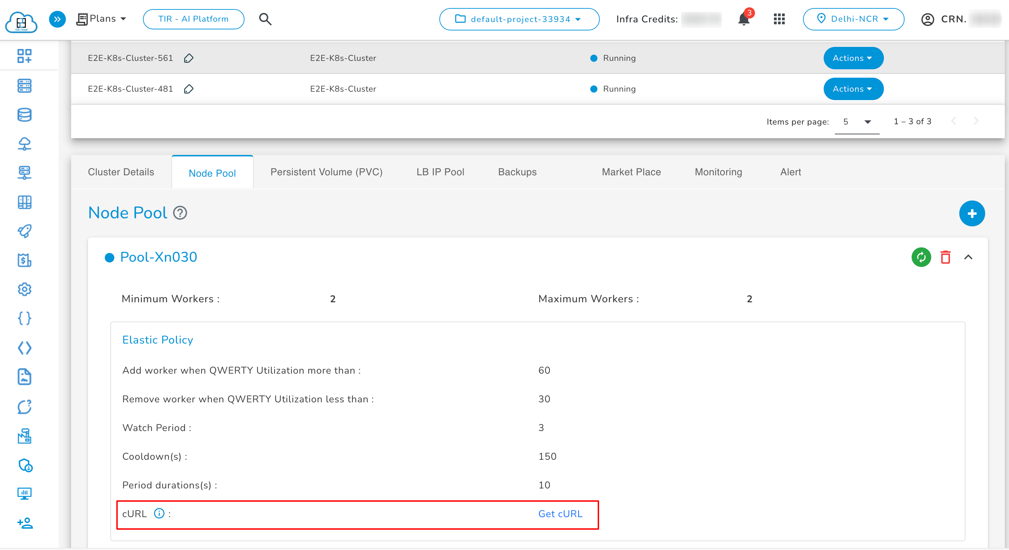Viewport: 1009px width, 550px height.
Task: Edit name of E2E-K8s-Cluster-561
Action: point(189,58)
